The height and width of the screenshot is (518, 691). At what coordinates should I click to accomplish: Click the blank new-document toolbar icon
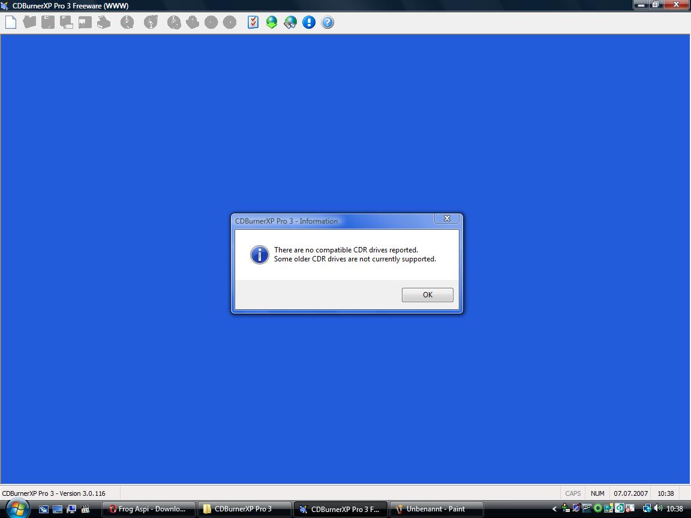[x=11, y=22]
